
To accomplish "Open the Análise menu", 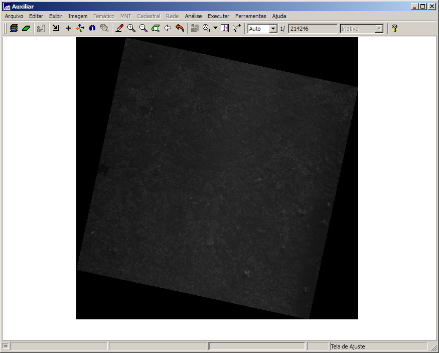I will (193, 16).
